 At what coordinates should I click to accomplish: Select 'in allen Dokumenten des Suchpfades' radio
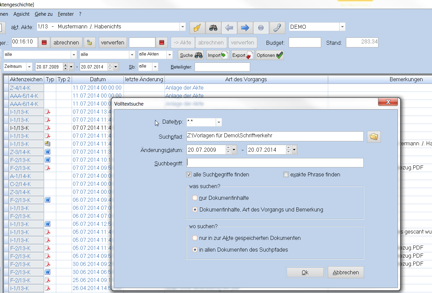(195, 250)
